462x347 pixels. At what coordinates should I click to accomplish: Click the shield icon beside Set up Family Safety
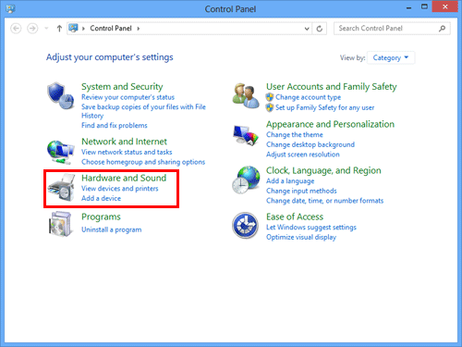(x=270, y=107)
